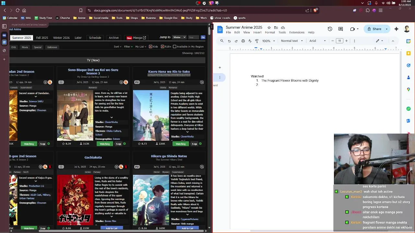The width and height of the screenshot is (415, 233).
Task: Filter the list by Unknown type
Action: coord(52,47)
